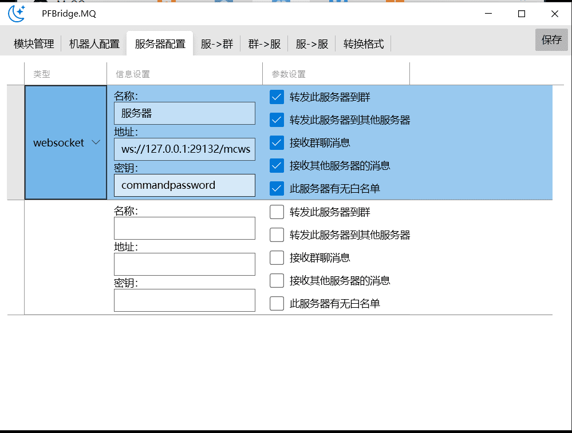The height and width of the screenshot is (433, 572).
Task: Open the 机器人配置 tab
Action: pos(94,43)
